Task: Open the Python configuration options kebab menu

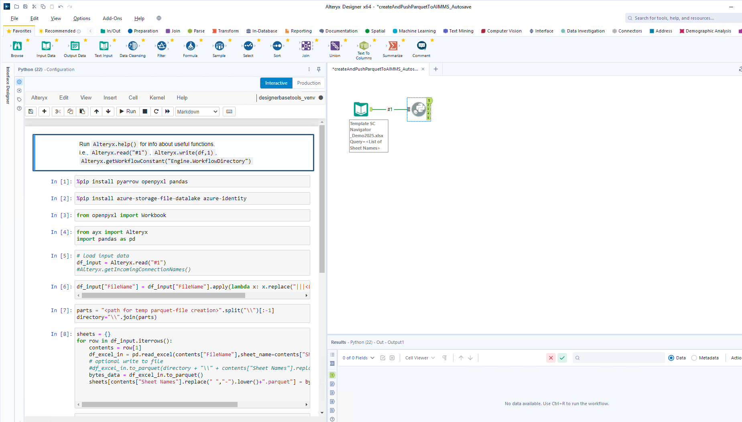Action: [x=309, y=69]
